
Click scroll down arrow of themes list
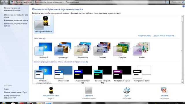182,83
